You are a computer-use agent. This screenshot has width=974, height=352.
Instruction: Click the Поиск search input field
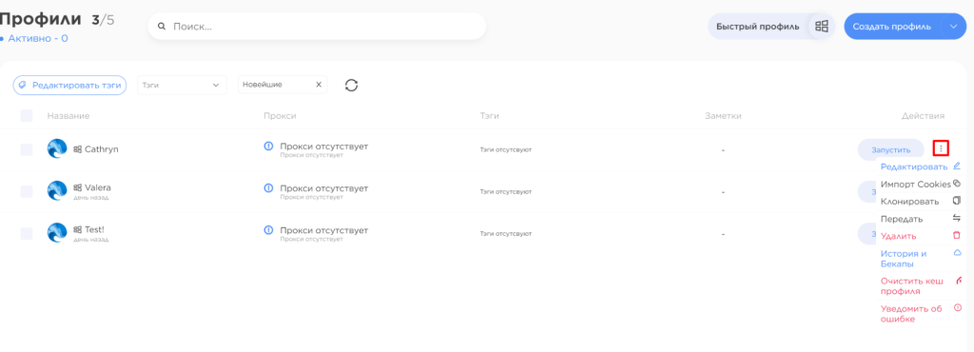(317, 27)
